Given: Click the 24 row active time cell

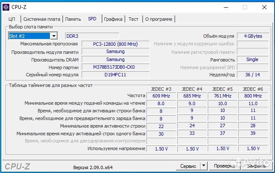Looking at the screenshot, I should coord(192,126).
